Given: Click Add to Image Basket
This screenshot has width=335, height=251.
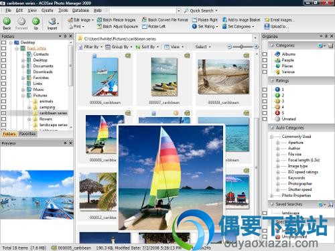Looking at the screenshot, I should point(241,20).
